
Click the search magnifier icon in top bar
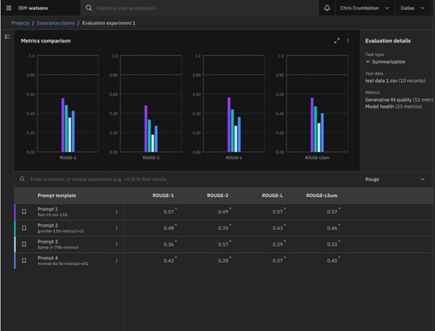pos(89,8)
